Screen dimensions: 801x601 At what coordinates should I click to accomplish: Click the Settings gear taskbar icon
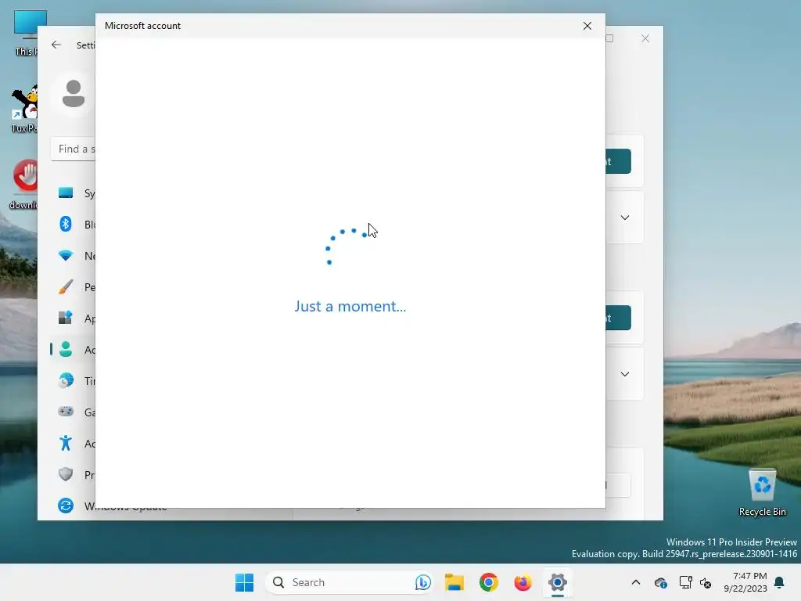click(557, 582)
